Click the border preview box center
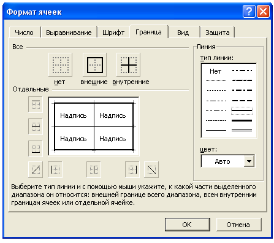 click(94, 126)
